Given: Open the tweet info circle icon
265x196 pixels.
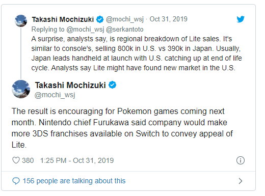Looking at the screenshot, I should [241, 160].
